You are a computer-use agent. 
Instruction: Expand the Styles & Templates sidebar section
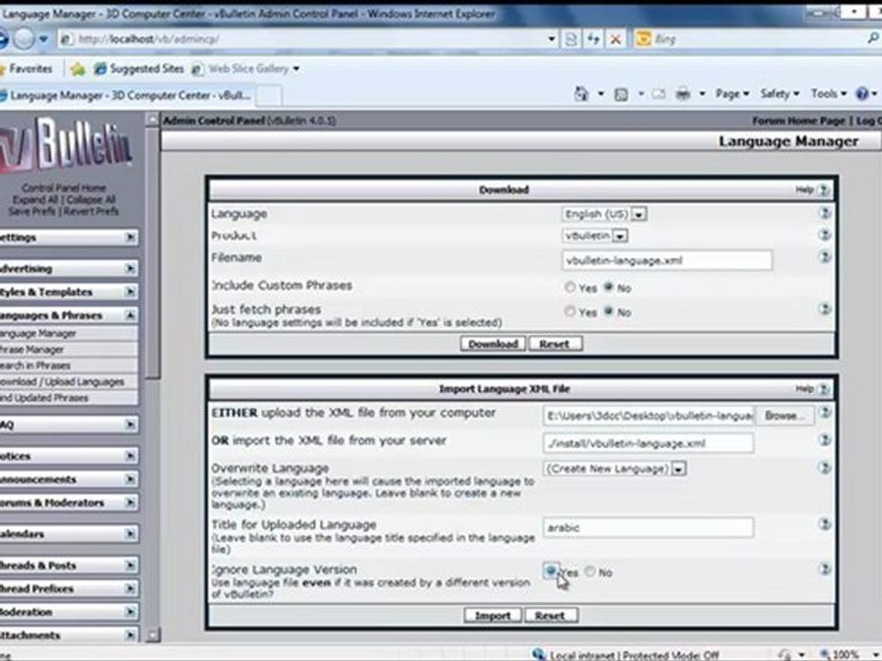(x=130, y=292)
